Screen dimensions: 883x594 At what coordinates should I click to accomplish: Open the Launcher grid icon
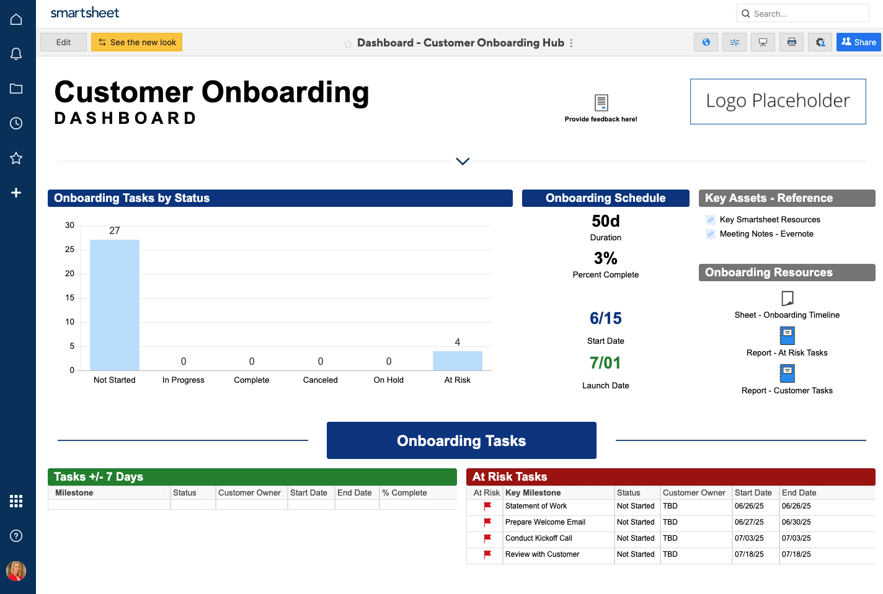16,501
